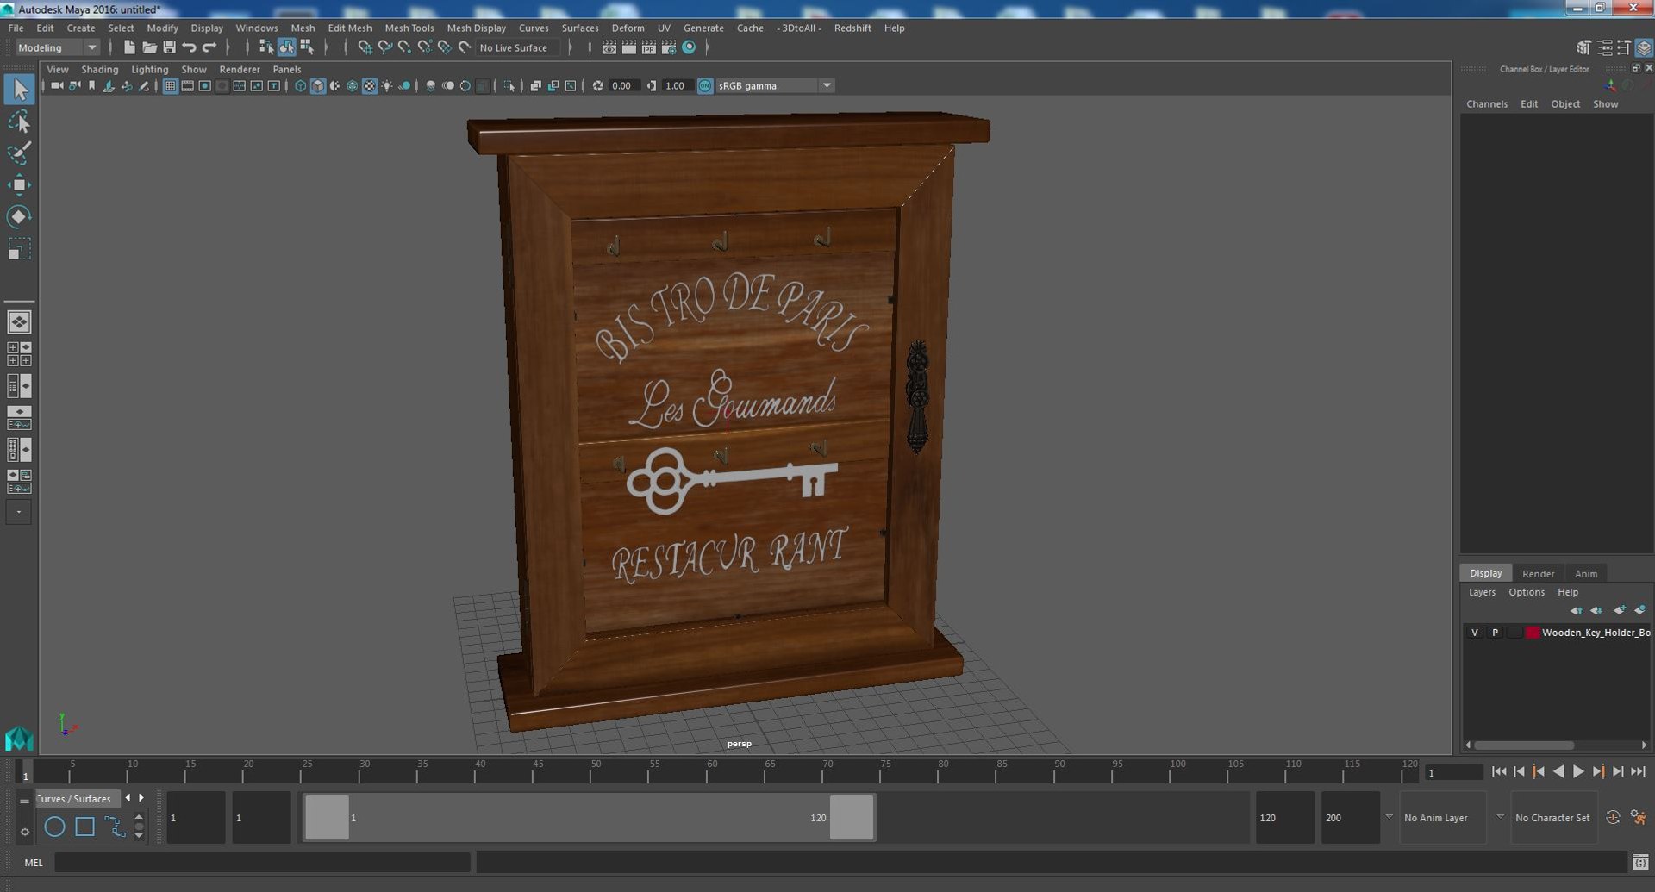Screen dimensions: 1655x892
Task: Open the Channels menu in Channel Box
Action: pos(1487,103)
